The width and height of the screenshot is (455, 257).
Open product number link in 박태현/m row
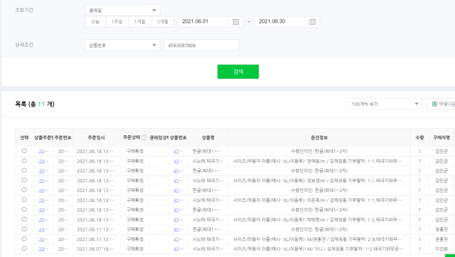point(176,220)
